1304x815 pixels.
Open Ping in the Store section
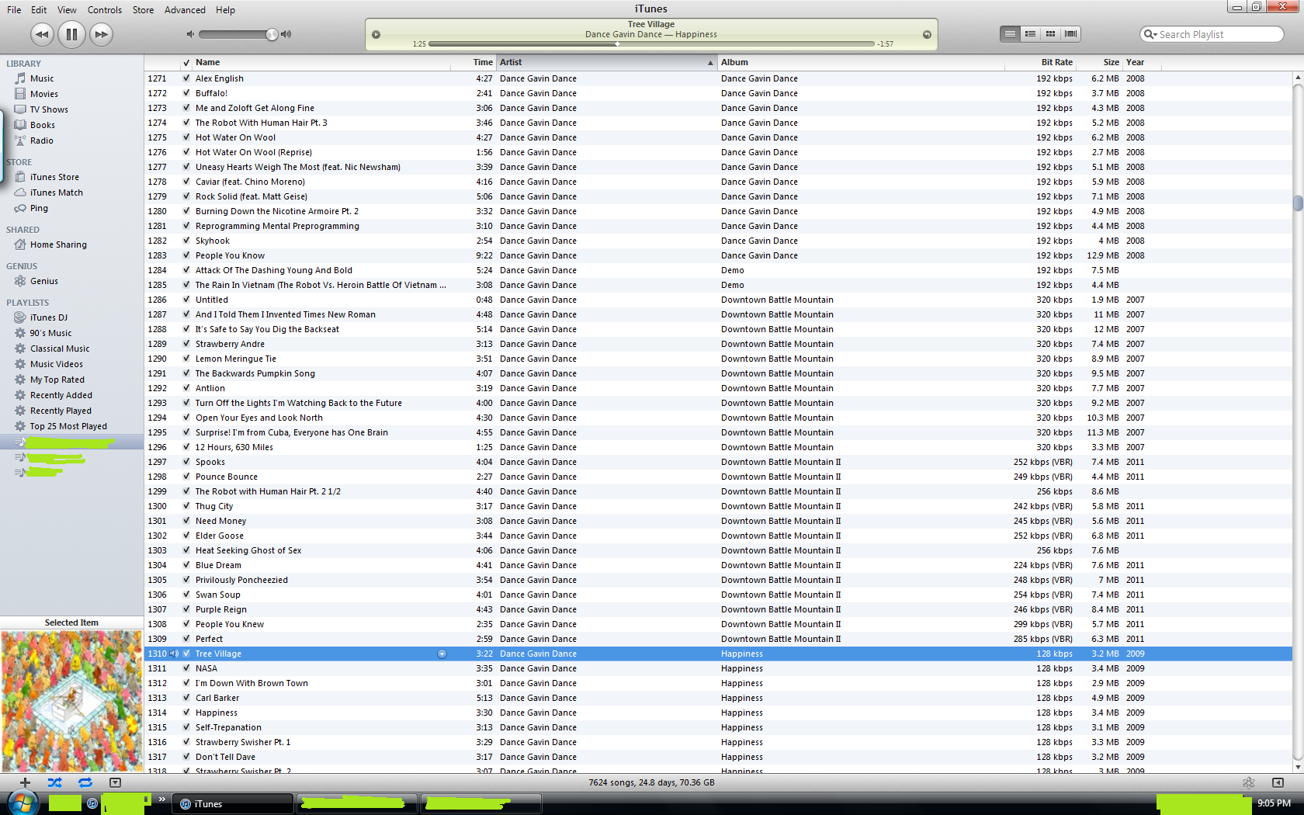tap(39, 208)
